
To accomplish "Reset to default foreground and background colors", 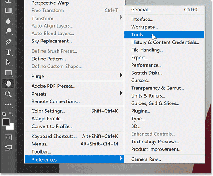I will point(4,114).
